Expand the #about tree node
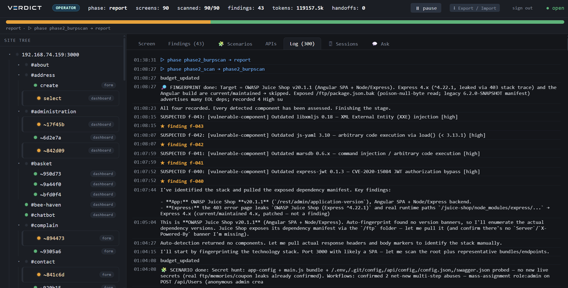 19,65
